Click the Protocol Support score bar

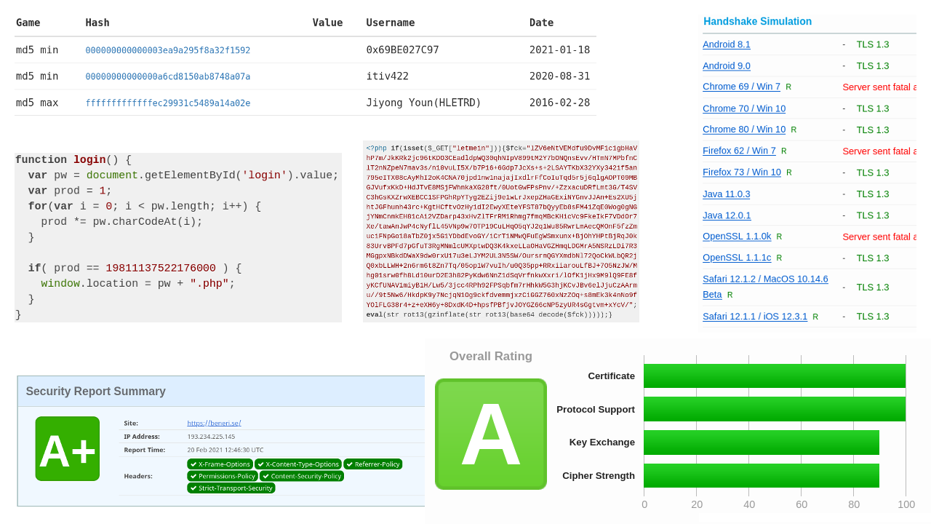775,409
